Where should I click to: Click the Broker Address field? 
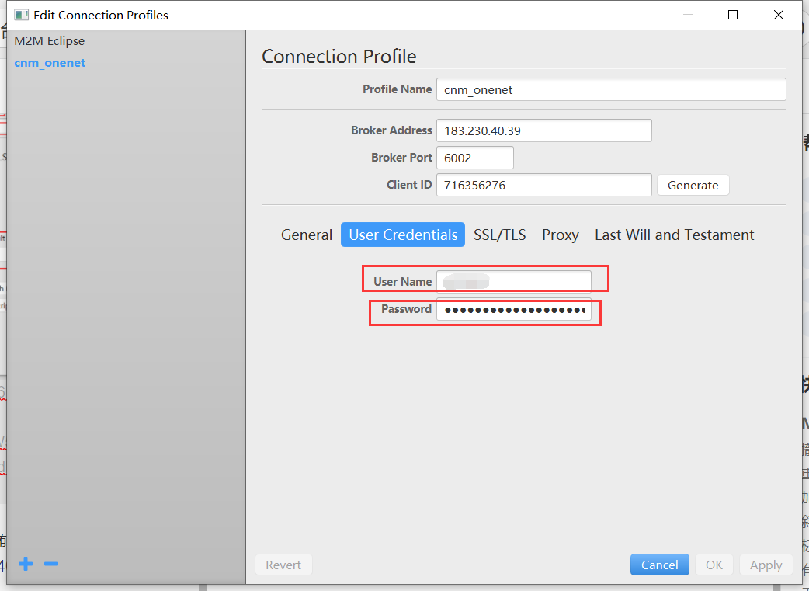click(543, 130)
